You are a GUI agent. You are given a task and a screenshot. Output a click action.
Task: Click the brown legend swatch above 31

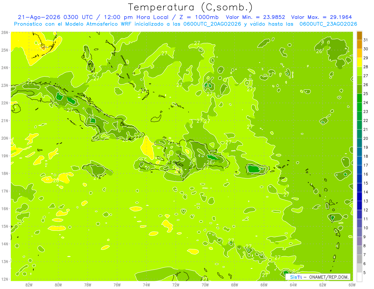coord(359,36)
